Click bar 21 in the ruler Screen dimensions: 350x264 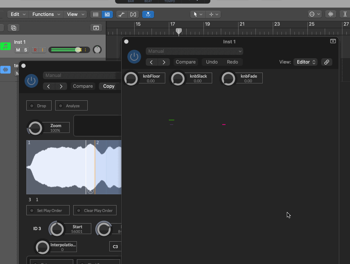(242, 24)
